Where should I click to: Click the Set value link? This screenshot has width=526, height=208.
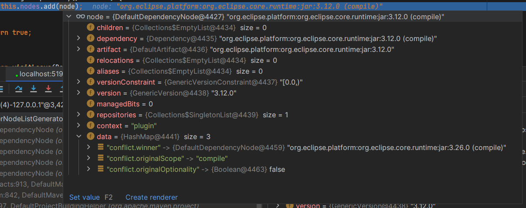pyautogui.click(x=85, y=197)
